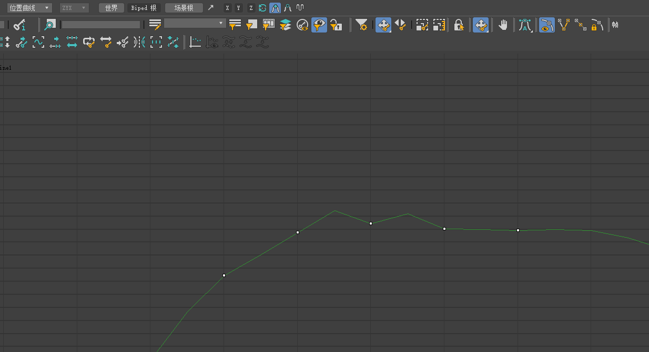Toggle the Lock Selection padlock icon
Screen dimensions: 649x352
[x=459, y=25]
